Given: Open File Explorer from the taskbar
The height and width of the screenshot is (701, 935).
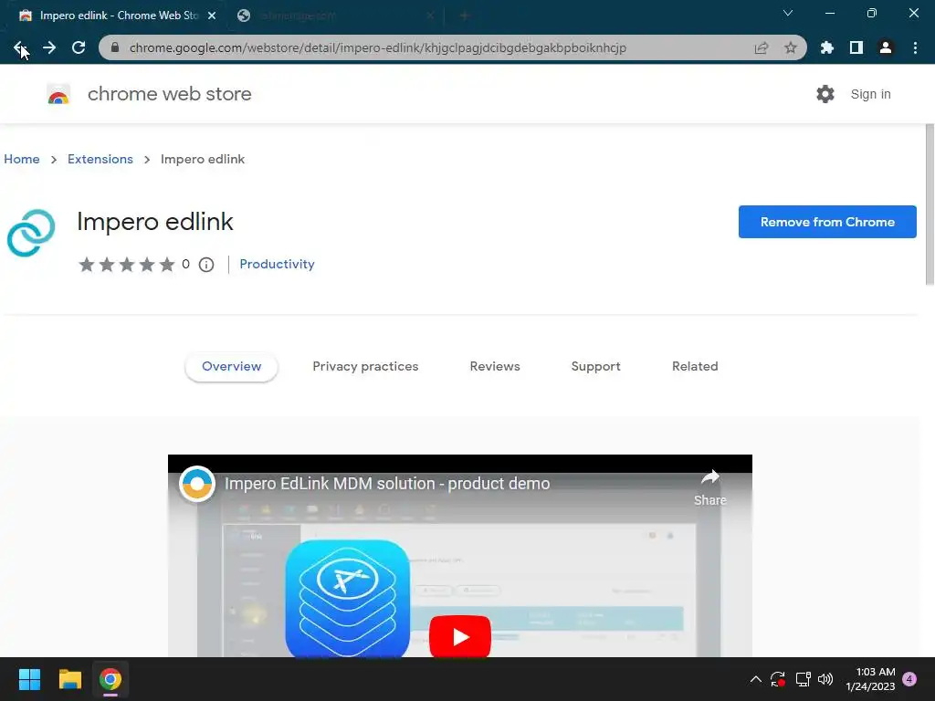Looking at the screenshot, I should coord(69,679).
